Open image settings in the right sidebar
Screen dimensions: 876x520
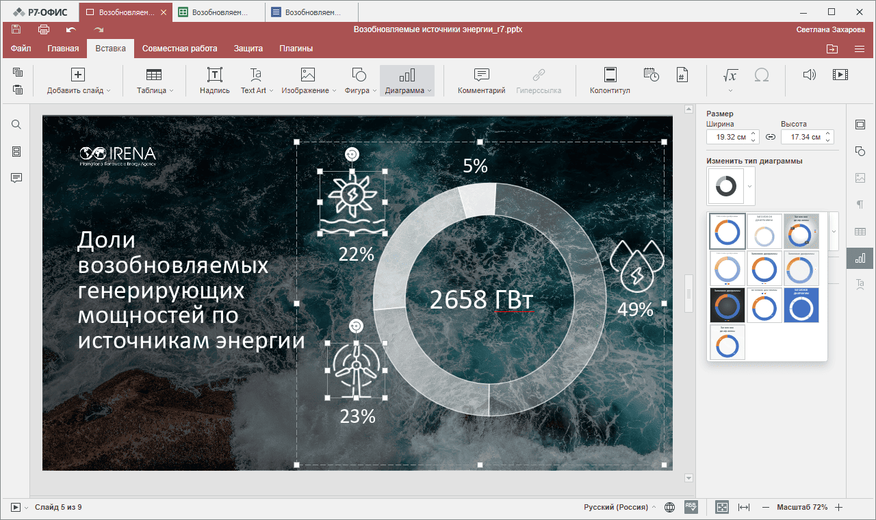(860, 178)
